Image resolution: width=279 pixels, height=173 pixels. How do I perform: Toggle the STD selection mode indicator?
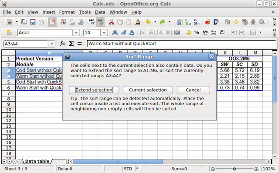tap(128, 169)
